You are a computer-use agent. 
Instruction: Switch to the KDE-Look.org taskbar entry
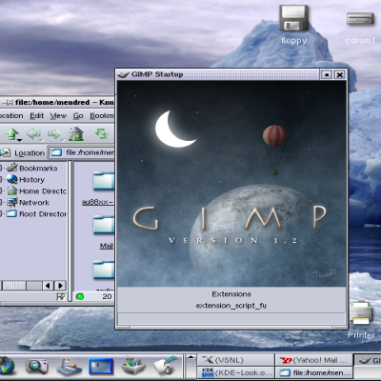click(235, 372)
